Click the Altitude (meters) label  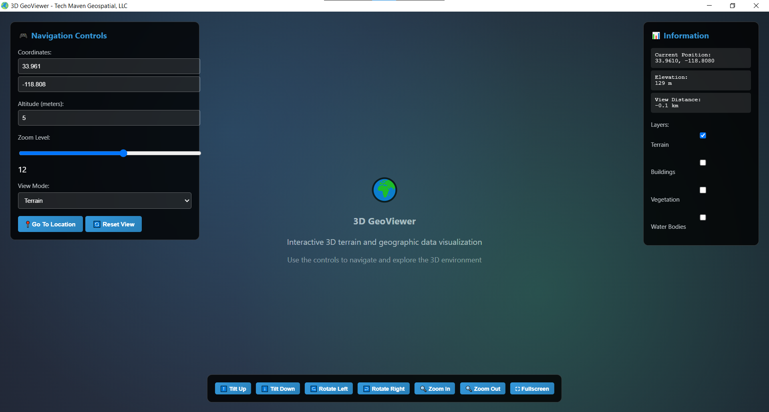coord(41,104)
